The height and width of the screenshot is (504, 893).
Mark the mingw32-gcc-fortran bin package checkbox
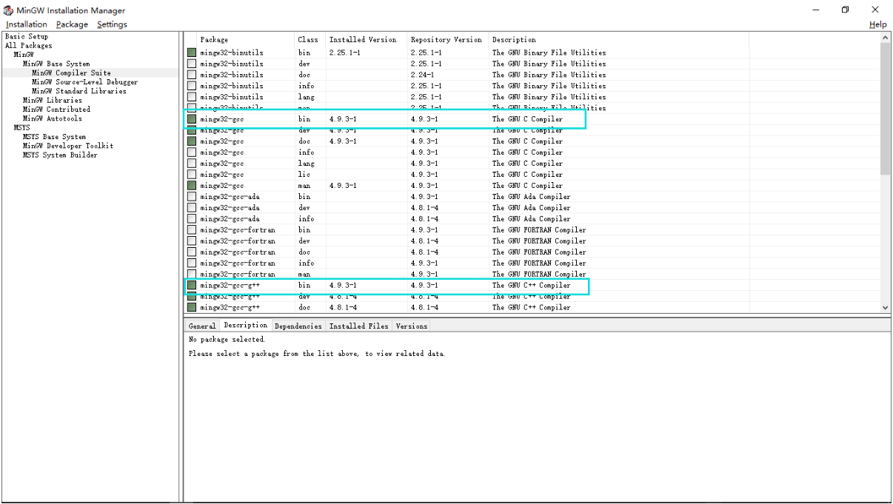point(192,230)
